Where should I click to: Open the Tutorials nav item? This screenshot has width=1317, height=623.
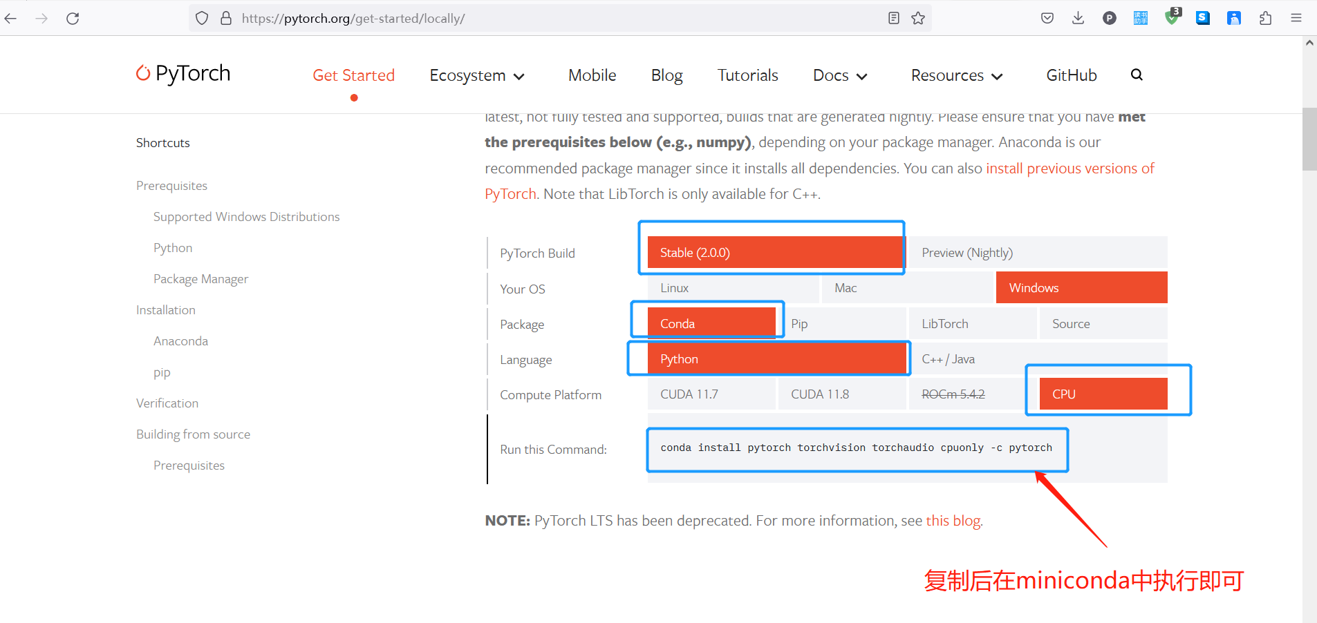point(747,75)
